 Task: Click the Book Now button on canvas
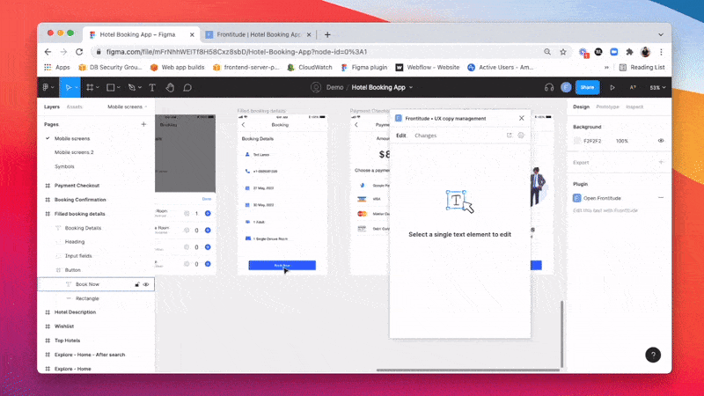click(x=282, y=266)
